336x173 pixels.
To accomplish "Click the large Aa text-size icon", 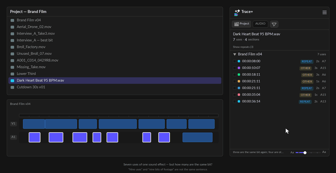I will (x=324, y=152).
